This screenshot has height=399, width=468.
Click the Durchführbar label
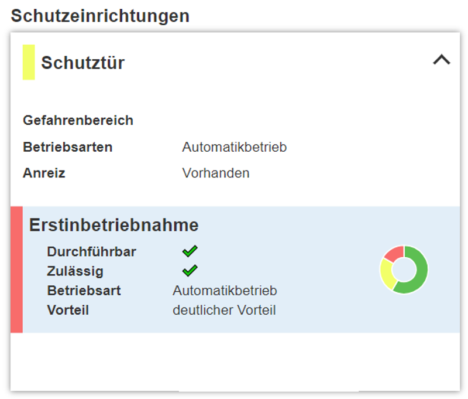click(x=91, y=252)
